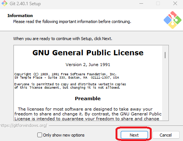Enable the Only show new options checkbox
Image resolution: width=183 pixels, height=141 pixels.
tap(40, 135)
